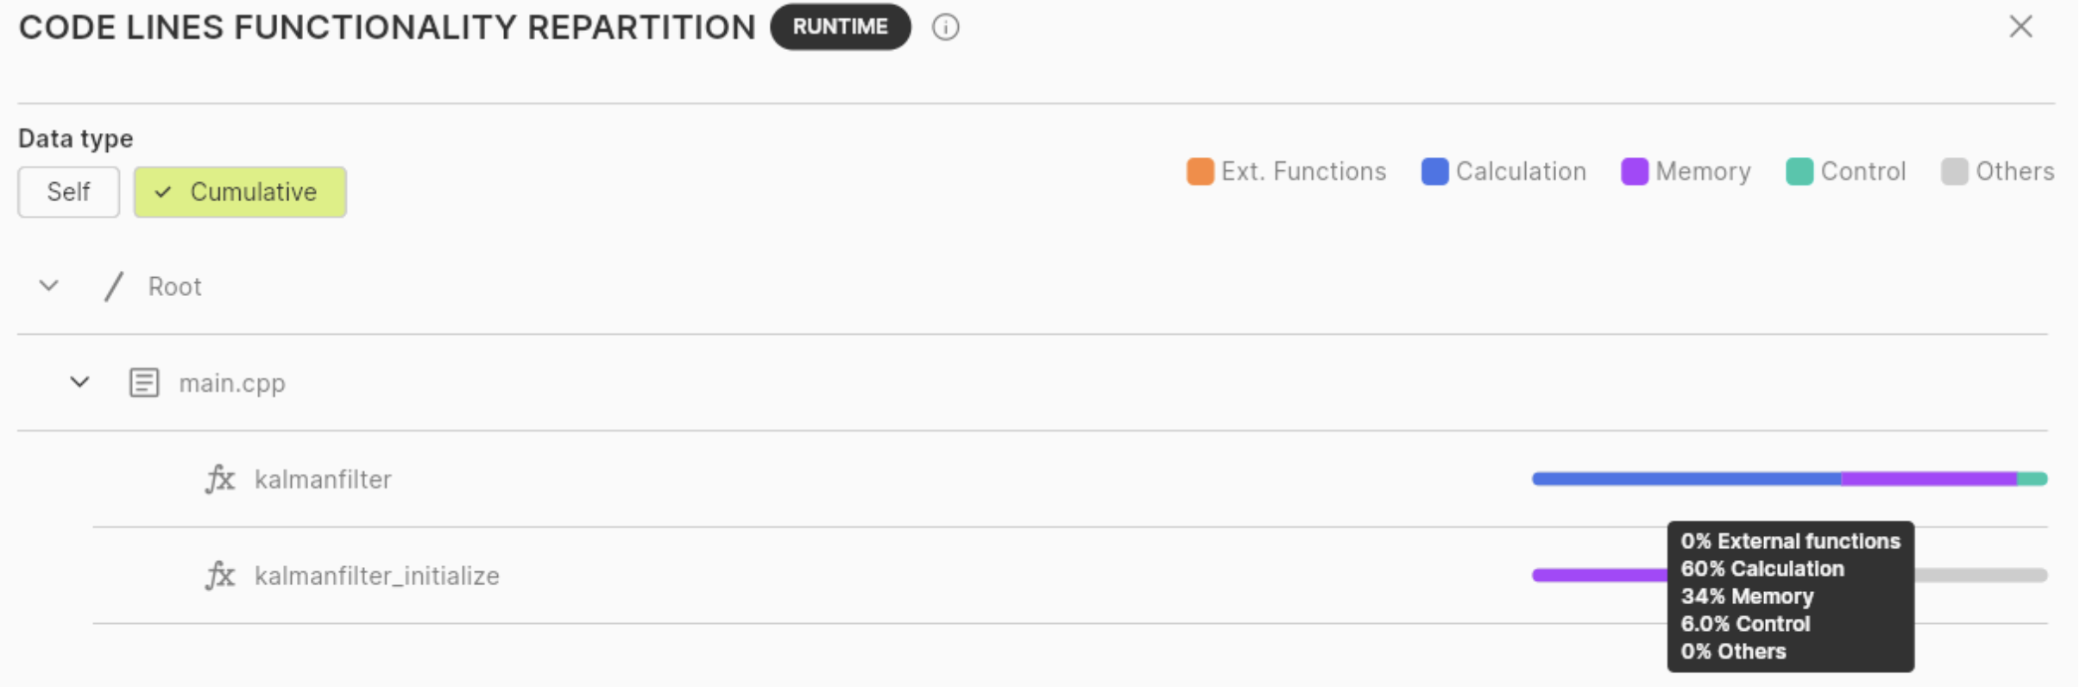
Task: Select the Self data type
Action: tap(68, 192)
